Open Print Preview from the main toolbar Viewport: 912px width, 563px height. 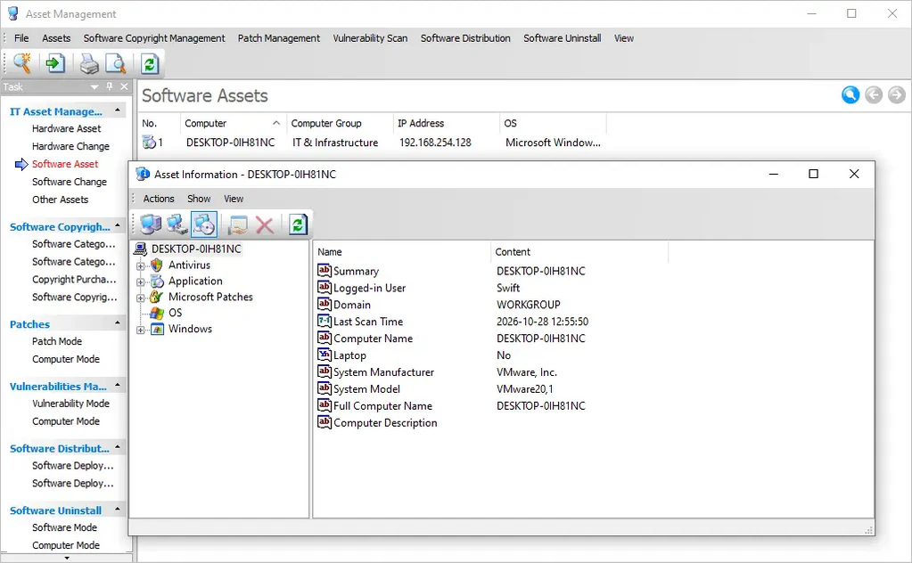pos(116,63)
